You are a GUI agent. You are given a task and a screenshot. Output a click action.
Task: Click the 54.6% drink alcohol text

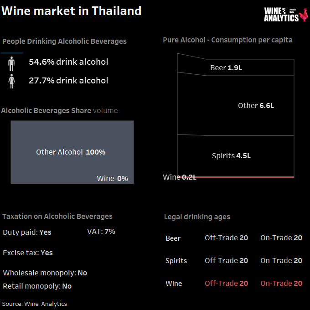pos(68,62)
